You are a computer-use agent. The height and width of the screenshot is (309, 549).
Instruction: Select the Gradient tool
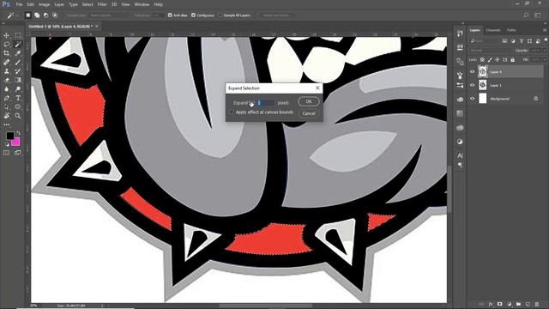17,80
